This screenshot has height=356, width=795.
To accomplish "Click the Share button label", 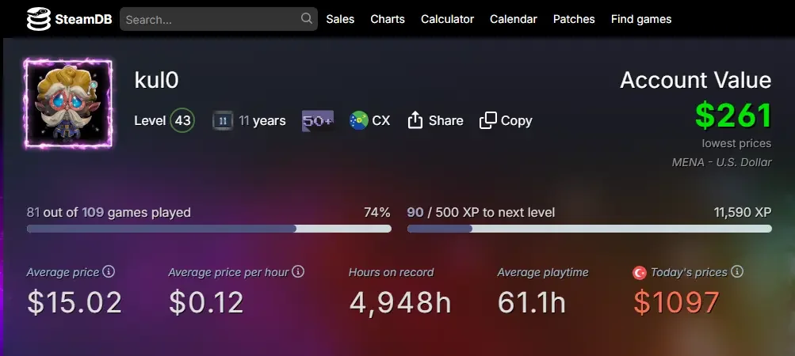I will click(x=445, y=120).
